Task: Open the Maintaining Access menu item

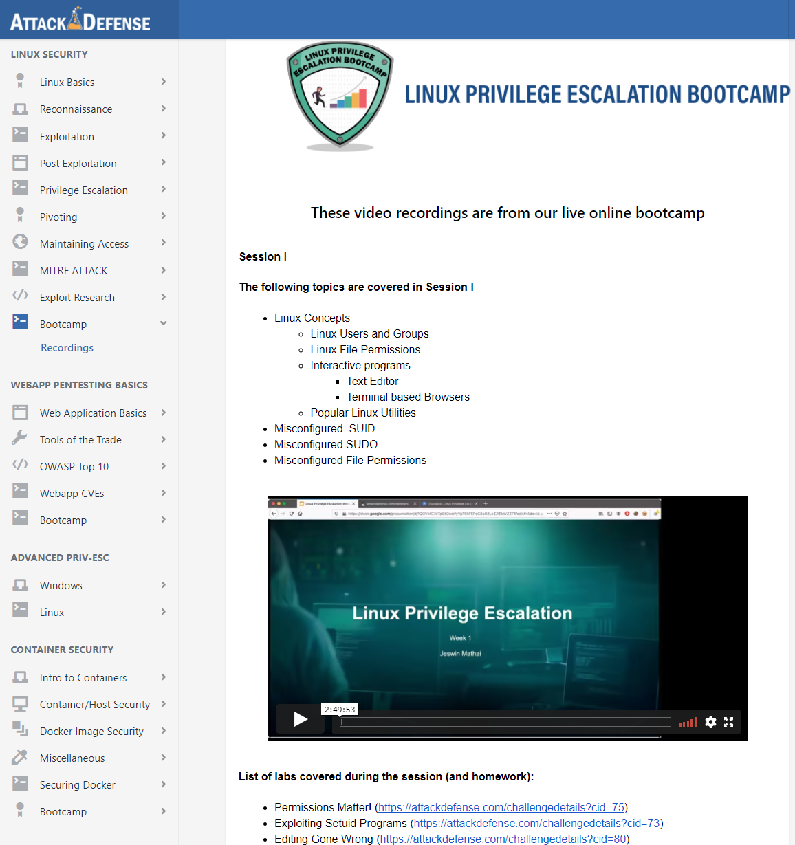Action: pyautogui.click(x=84, y=244)
